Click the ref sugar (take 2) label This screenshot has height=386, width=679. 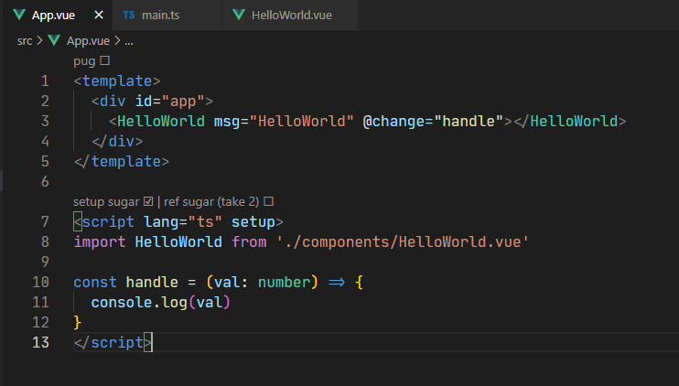211,202
